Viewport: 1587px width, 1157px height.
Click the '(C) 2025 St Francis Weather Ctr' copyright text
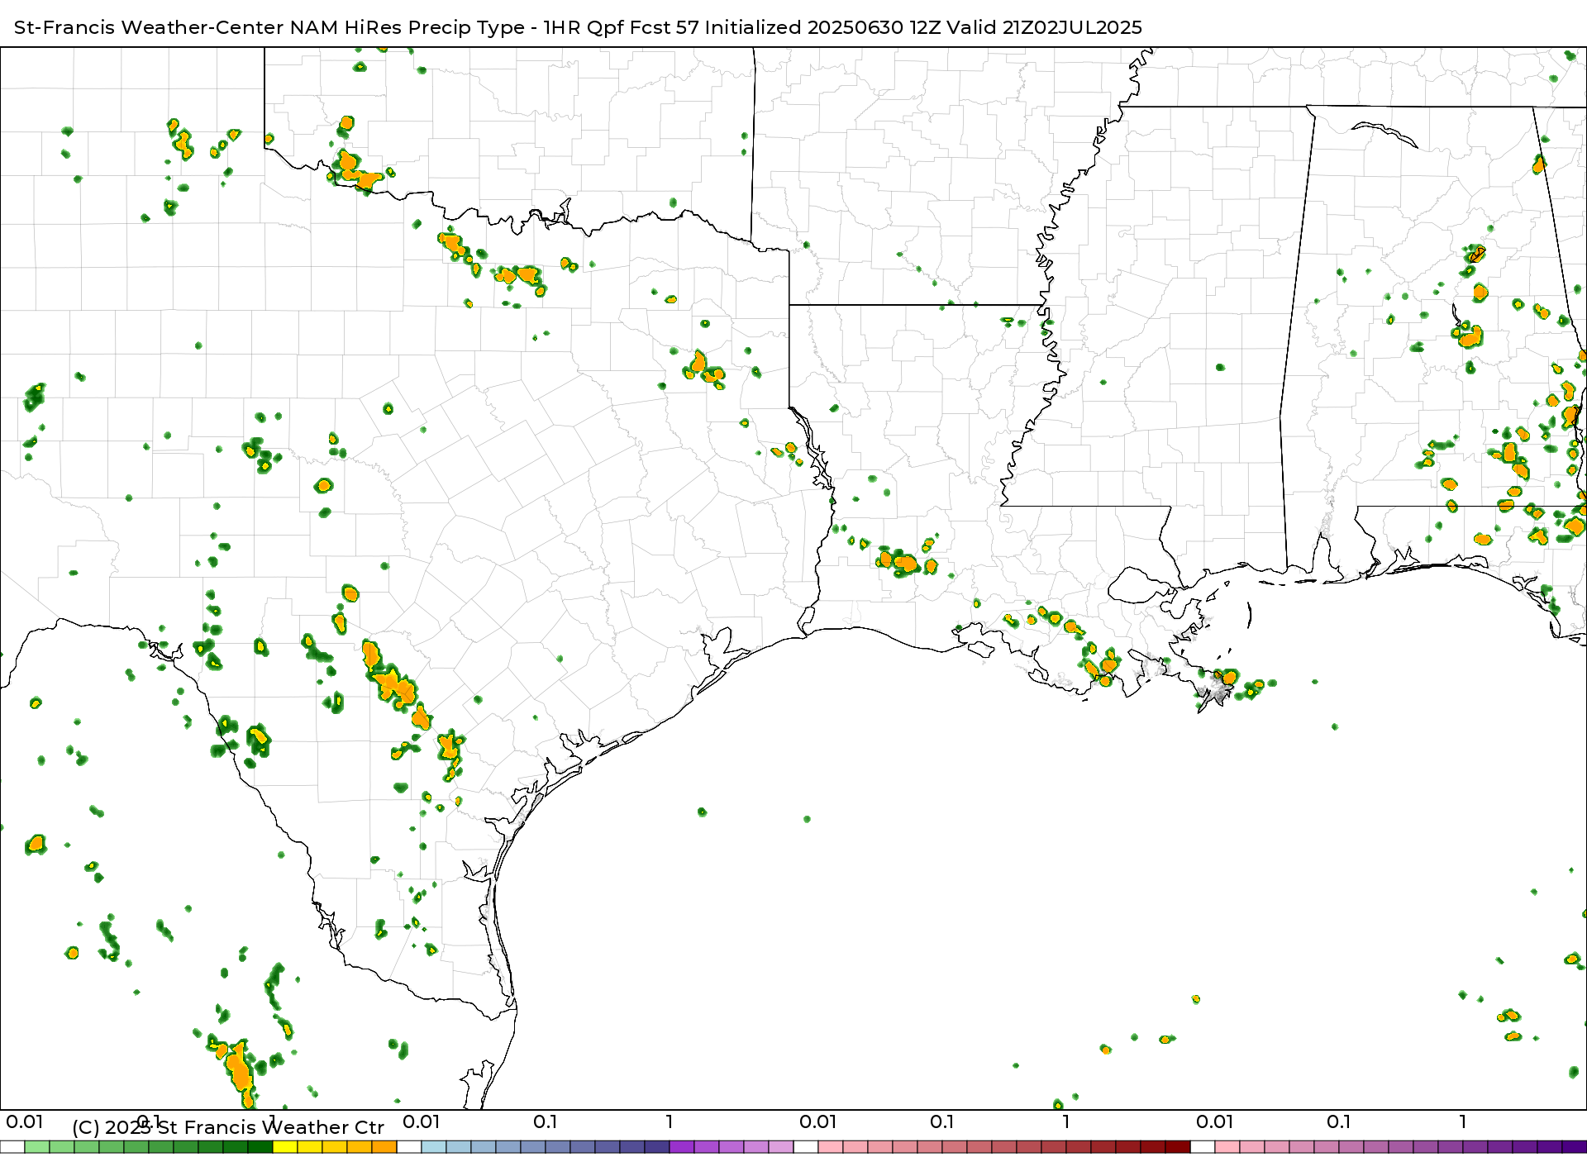[228, 1127]
